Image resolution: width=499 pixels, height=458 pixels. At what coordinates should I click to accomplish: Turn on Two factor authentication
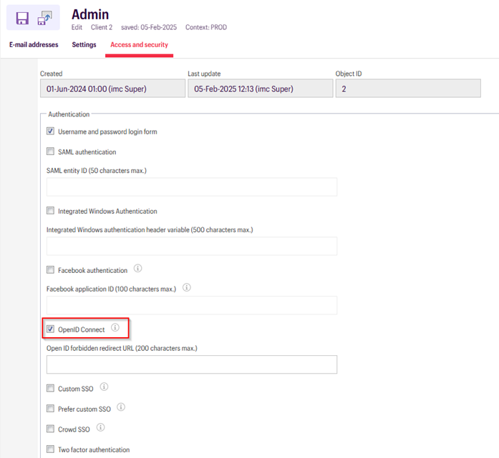pos(50,449)
